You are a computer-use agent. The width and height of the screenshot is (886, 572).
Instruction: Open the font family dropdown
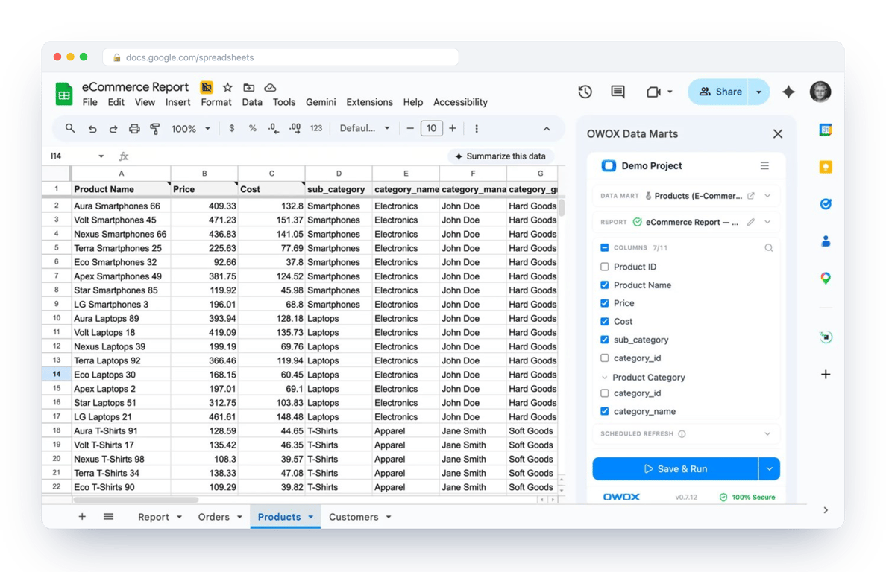[x=365, y=128]
